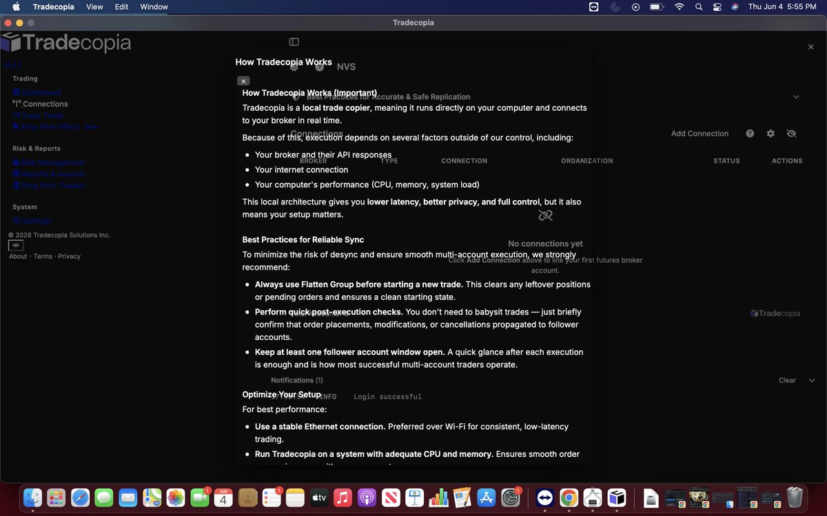Image resolution: width=827 pixels, height=516 pixels.
Task: Open the Edit menu
Action: (122, 7)
